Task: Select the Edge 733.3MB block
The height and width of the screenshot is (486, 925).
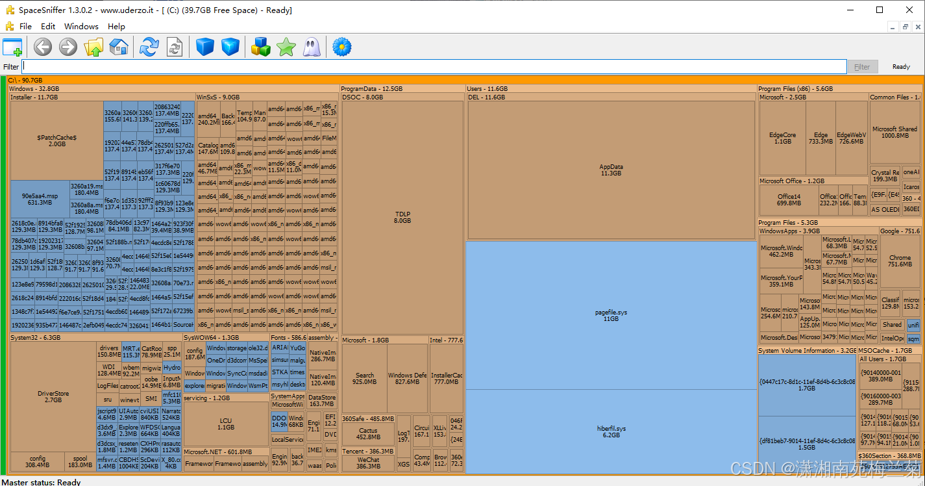Action: point(820,138)
